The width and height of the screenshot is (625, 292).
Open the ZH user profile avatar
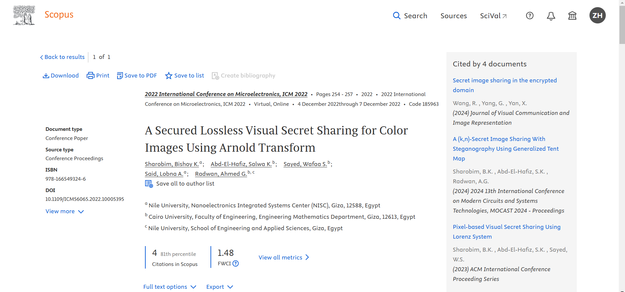coord(597,15)
